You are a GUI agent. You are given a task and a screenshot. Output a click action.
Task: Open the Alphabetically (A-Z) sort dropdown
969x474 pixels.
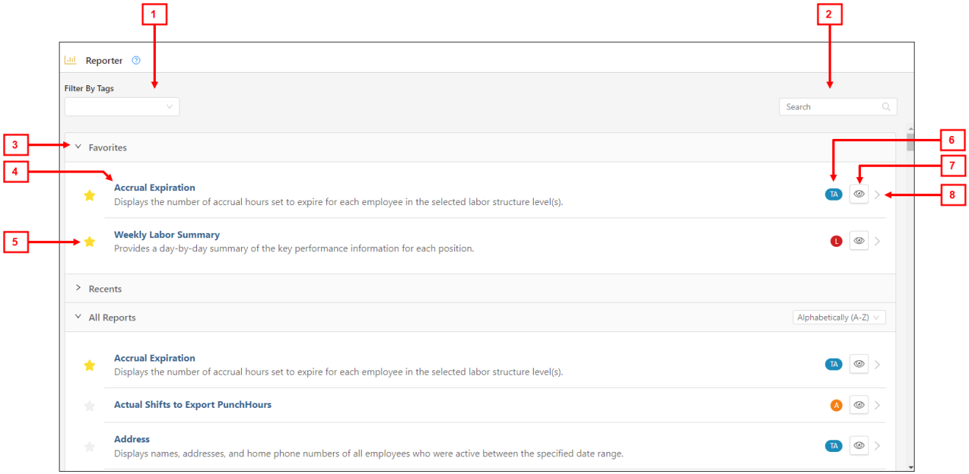(839, 317)
